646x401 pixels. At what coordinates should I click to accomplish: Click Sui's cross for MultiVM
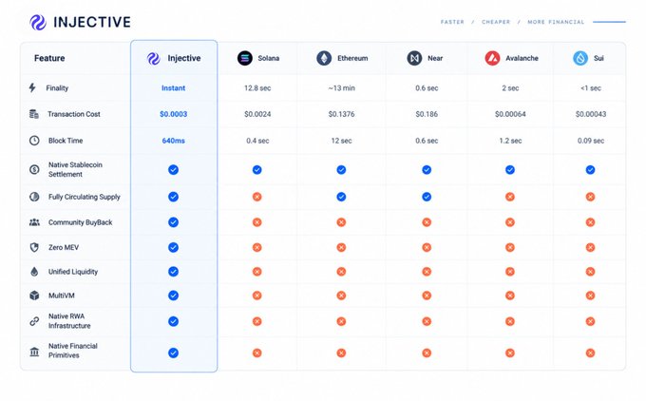[590, 296]
